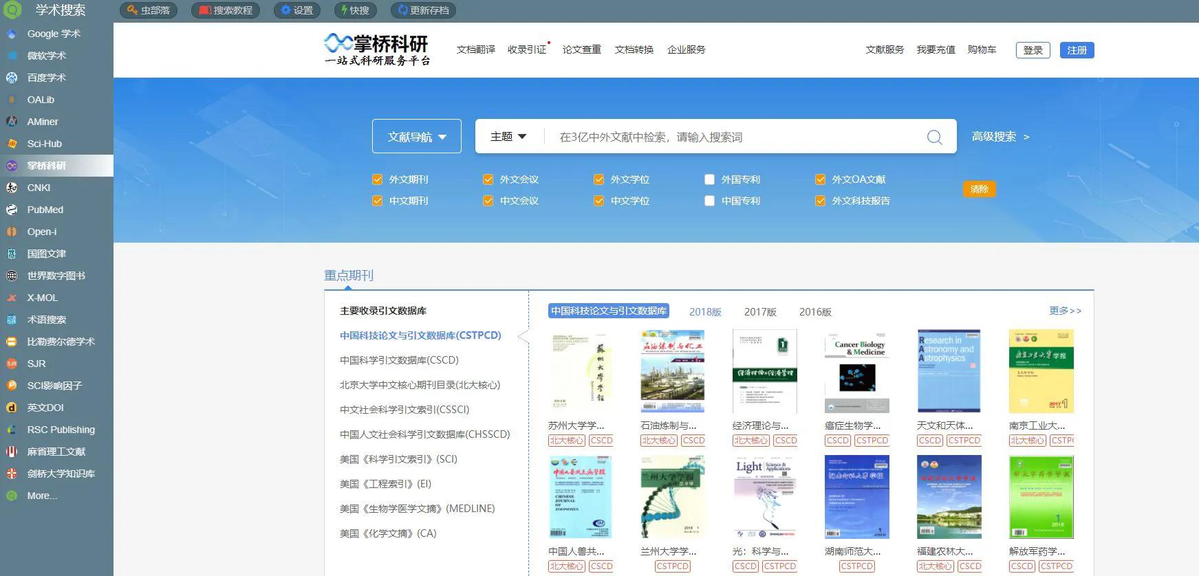Open 文档转换 menu item
This screenshot has width=1199, height=576.
pos(634,49)
